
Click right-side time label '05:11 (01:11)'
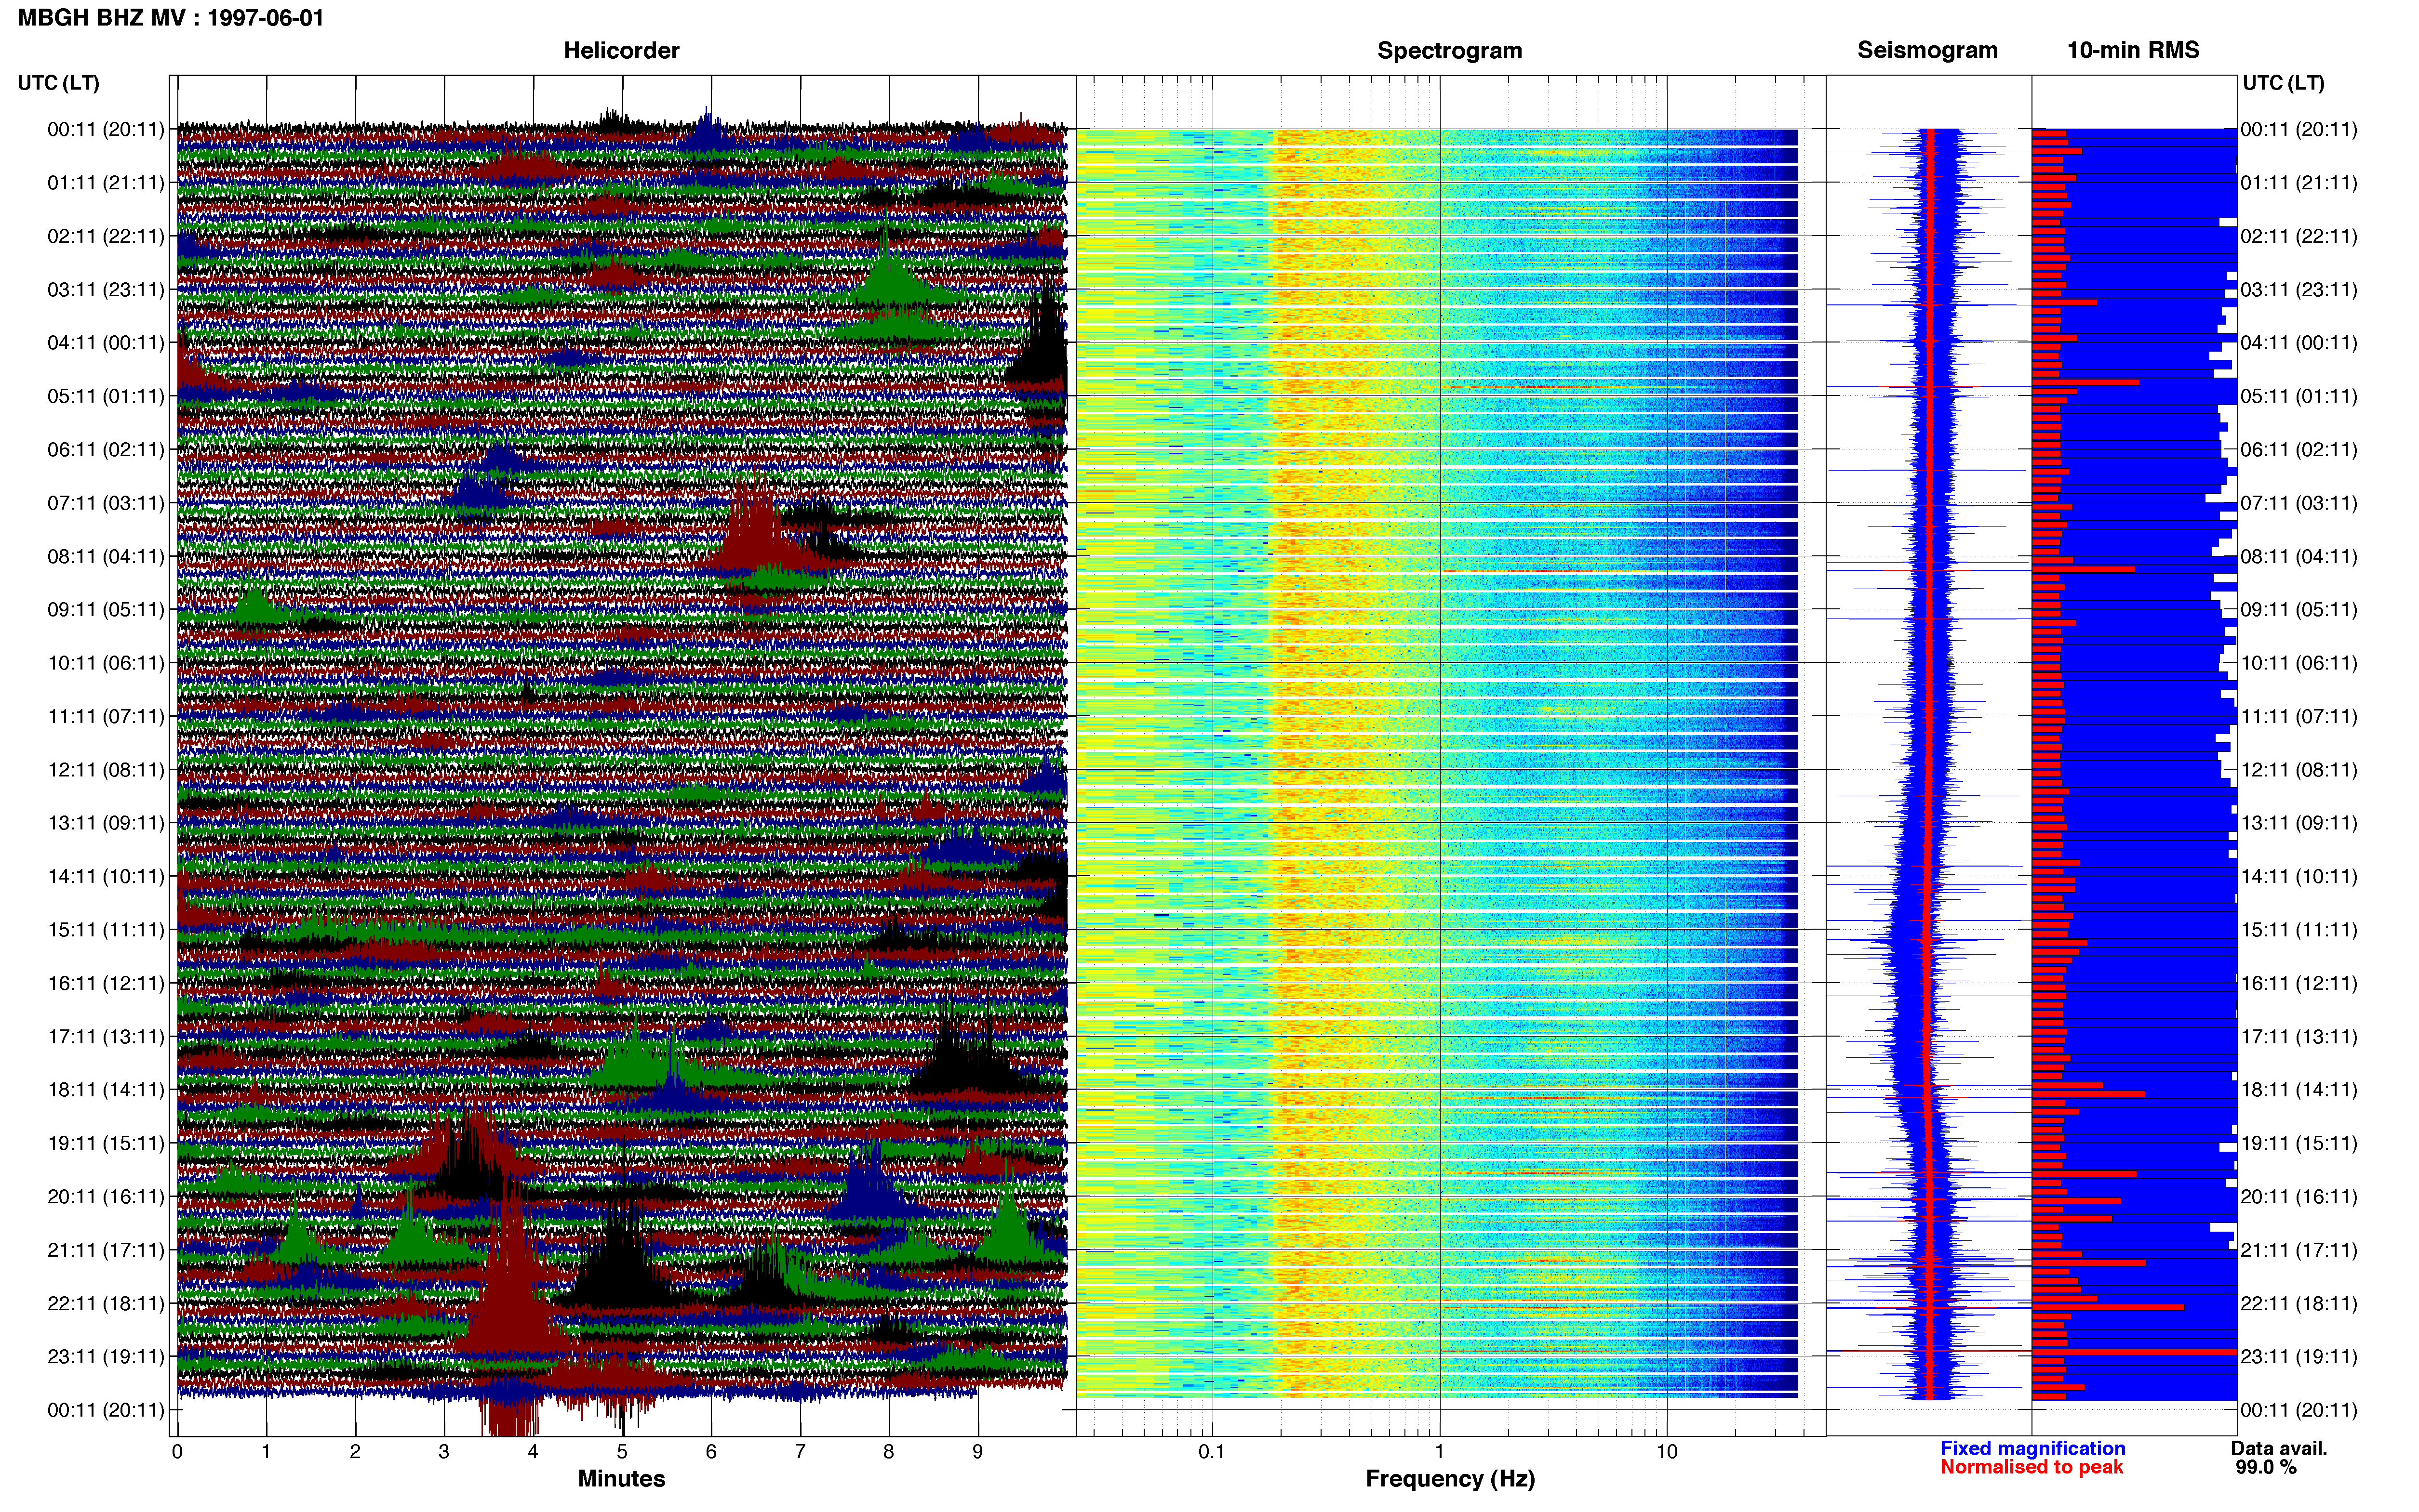[x=2299, y=396]
